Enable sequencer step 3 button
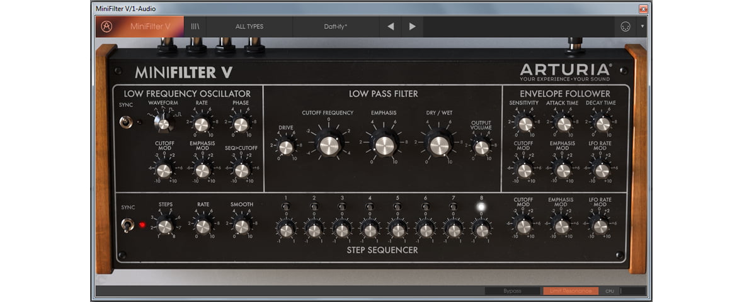The image size is (737, 302). pyautogui.click(x=341, y=206)
